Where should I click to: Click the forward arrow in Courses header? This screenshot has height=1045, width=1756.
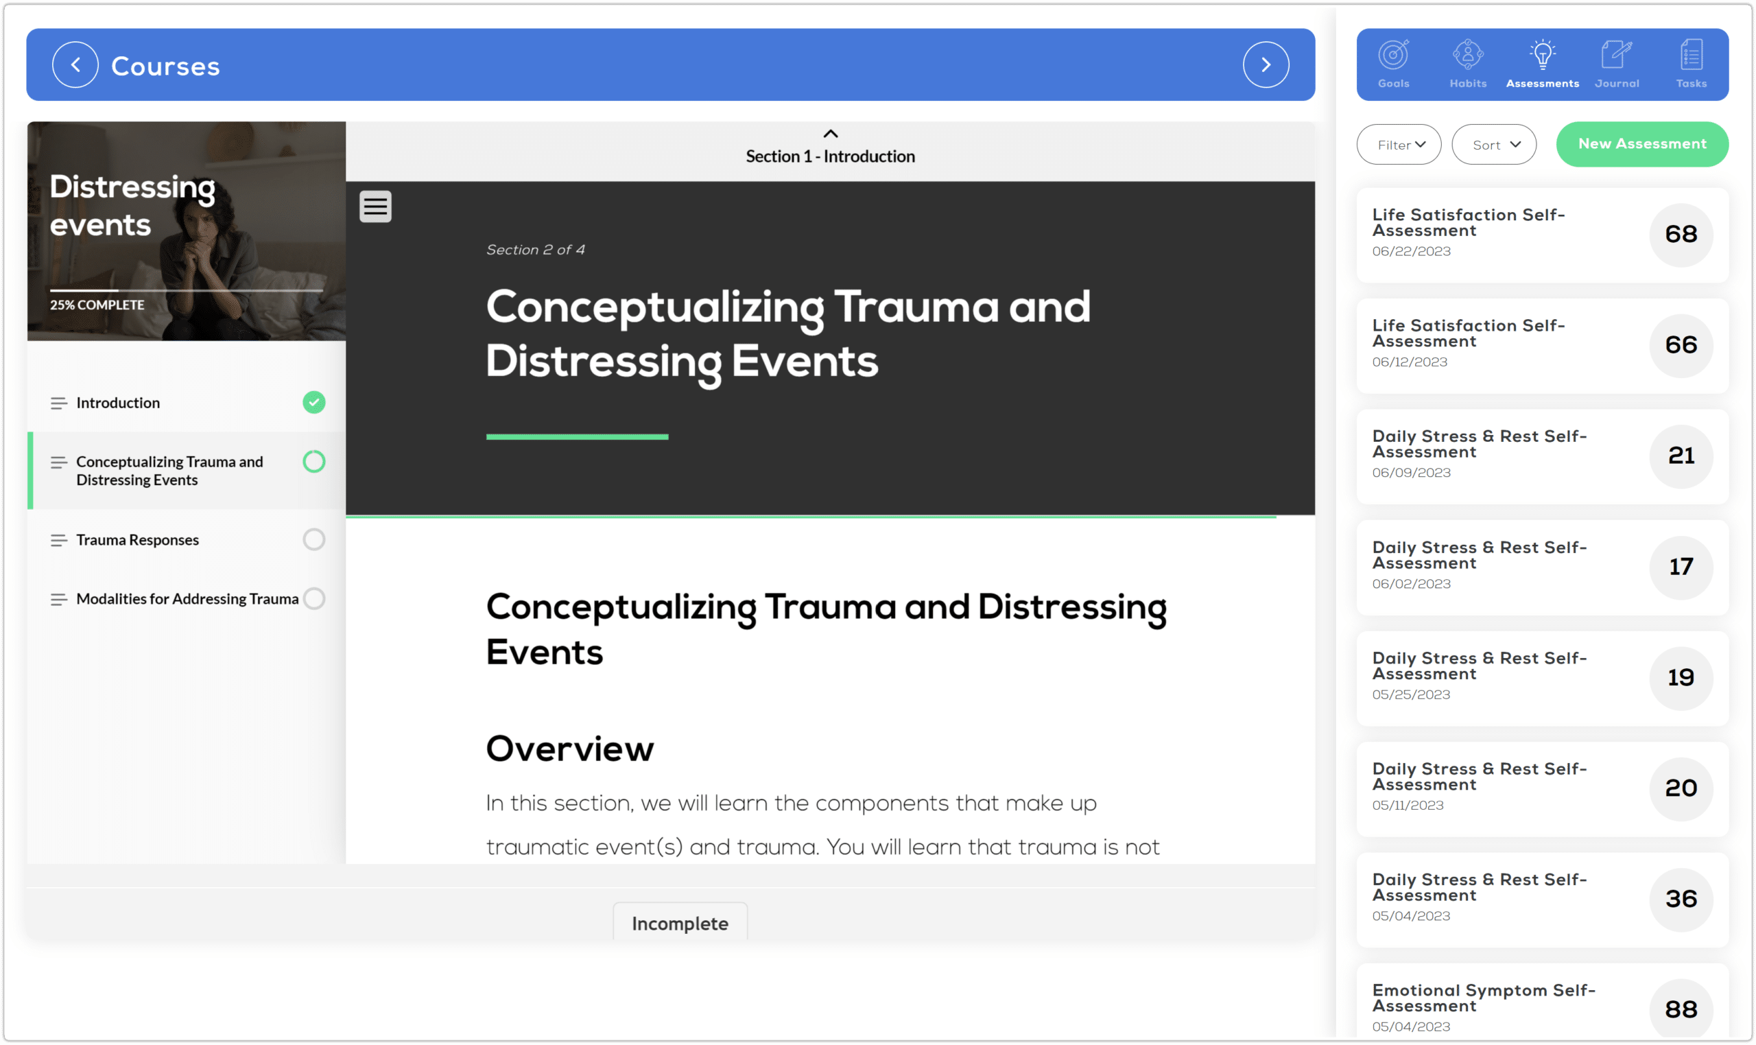(1265, 64)
